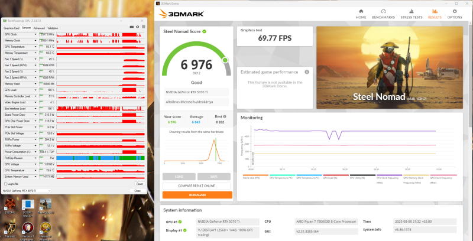Switch to Sensors tab in GPU-Z

[26, 28]
